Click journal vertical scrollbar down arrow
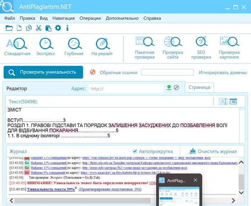The height and width of the screenshot is (206, 251). 241,192
